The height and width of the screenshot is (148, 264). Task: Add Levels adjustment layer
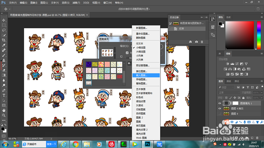232,64
